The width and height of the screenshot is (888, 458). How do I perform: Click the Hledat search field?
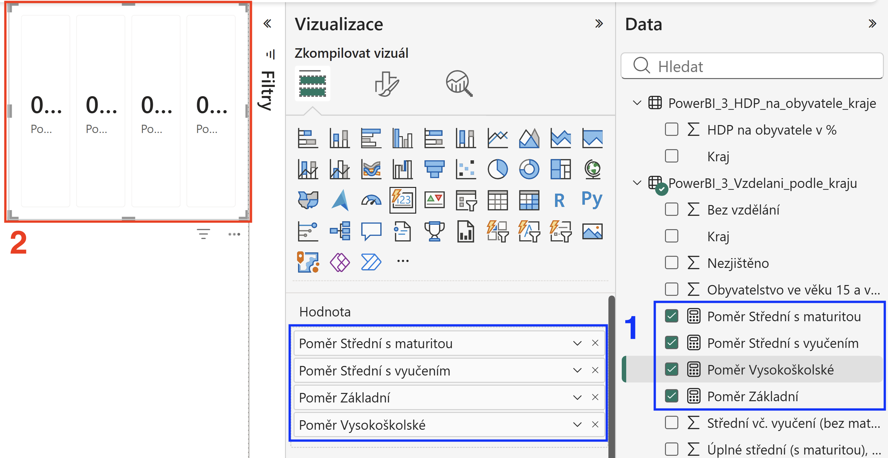[752, 66]
